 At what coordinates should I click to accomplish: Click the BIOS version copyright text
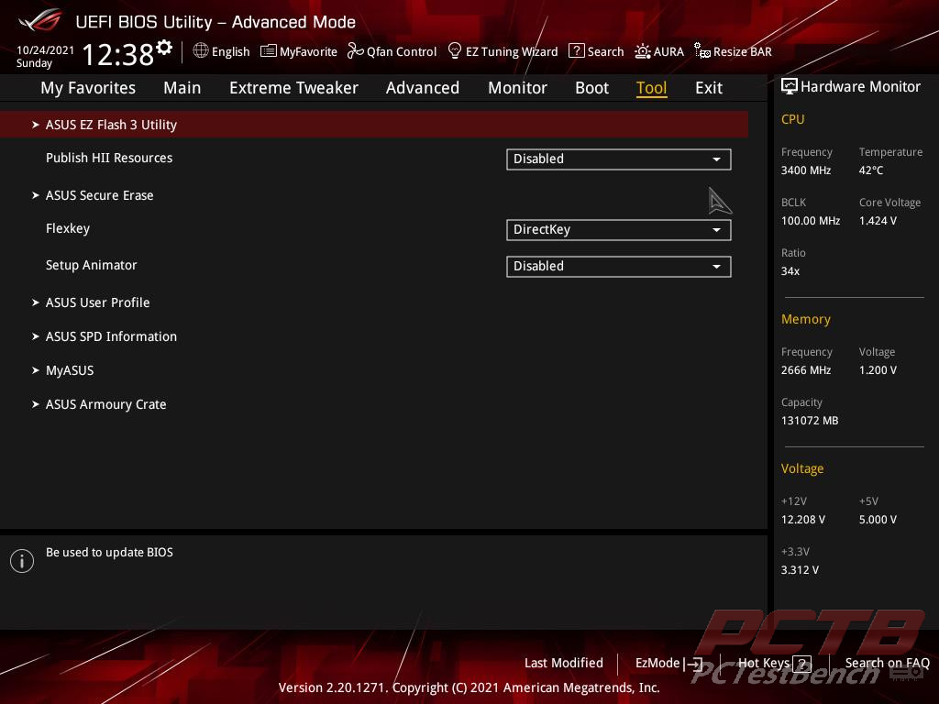point(469,687)
